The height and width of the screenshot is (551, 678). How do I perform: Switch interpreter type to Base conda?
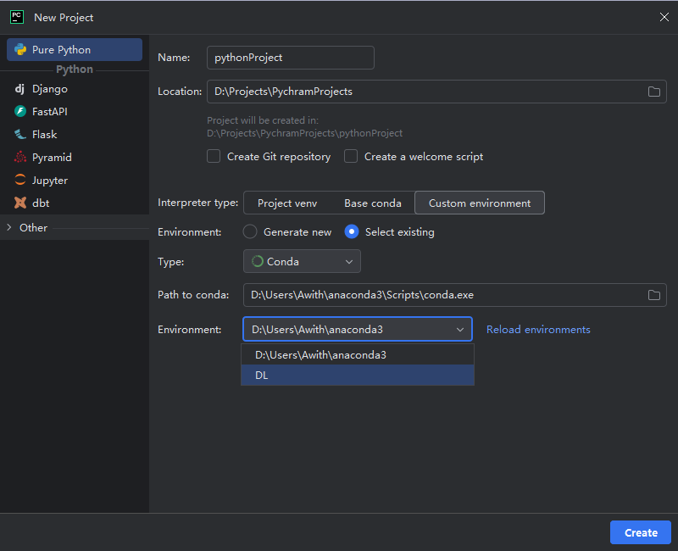tap(373, 203)
